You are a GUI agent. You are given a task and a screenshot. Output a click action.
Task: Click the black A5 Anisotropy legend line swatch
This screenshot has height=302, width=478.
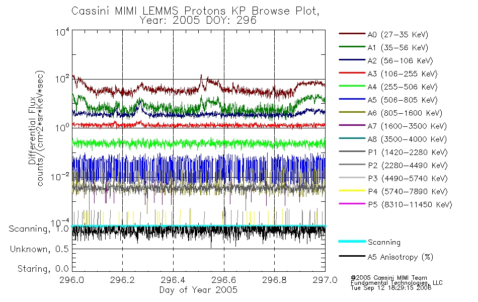tap(352, 256)
